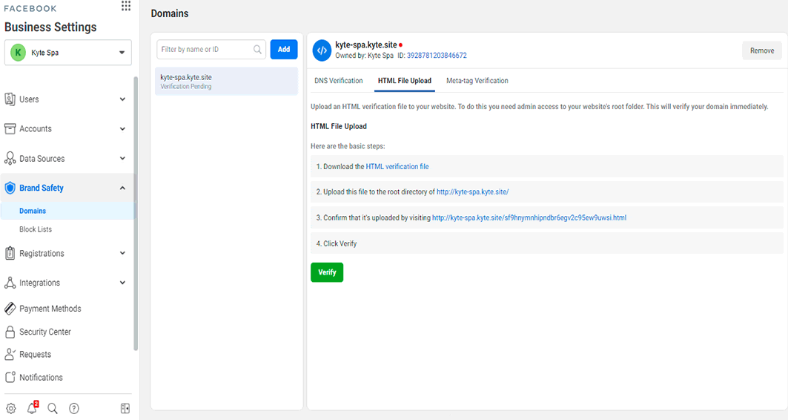
Task: Expand the Accounts section chevron
Action: [122, 129]
